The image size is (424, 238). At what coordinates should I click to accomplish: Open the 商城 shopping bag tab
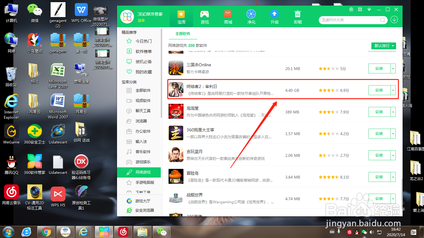pos(228,17)
